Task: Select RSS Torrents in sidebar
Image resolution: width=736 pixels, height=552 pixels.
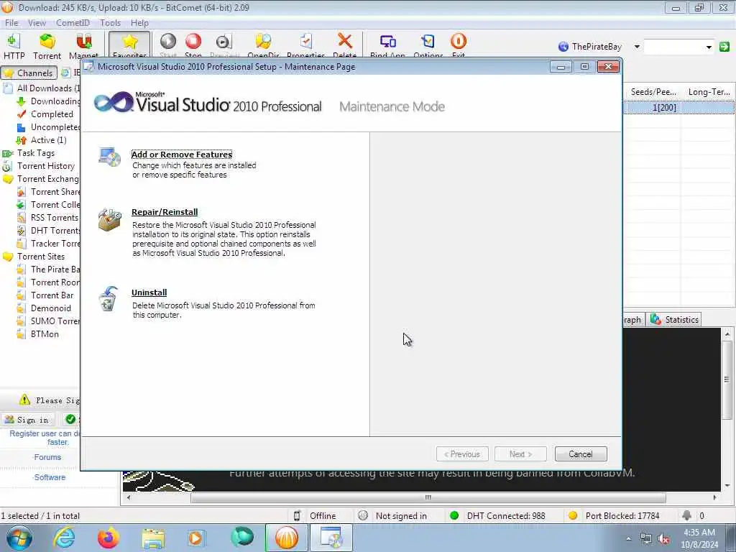Action: click(x=48, y=217)
